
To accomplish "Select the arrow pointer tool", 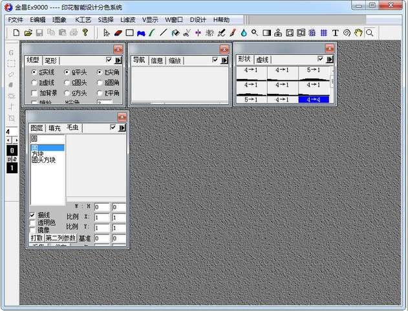I will [x=107, y=32].
